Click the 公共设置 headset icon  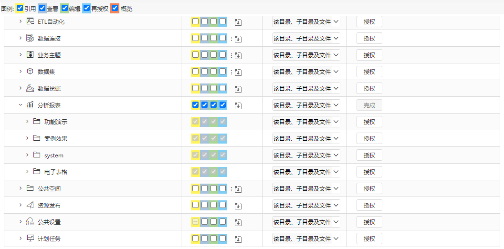click(x=30, y=222)
